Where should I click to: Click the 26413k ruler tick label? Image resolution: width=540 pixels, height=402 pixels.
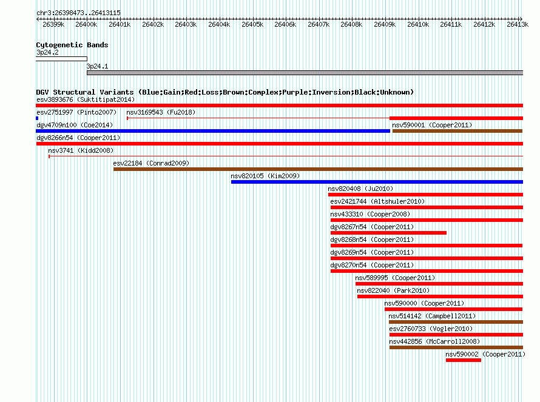[518, 24]
